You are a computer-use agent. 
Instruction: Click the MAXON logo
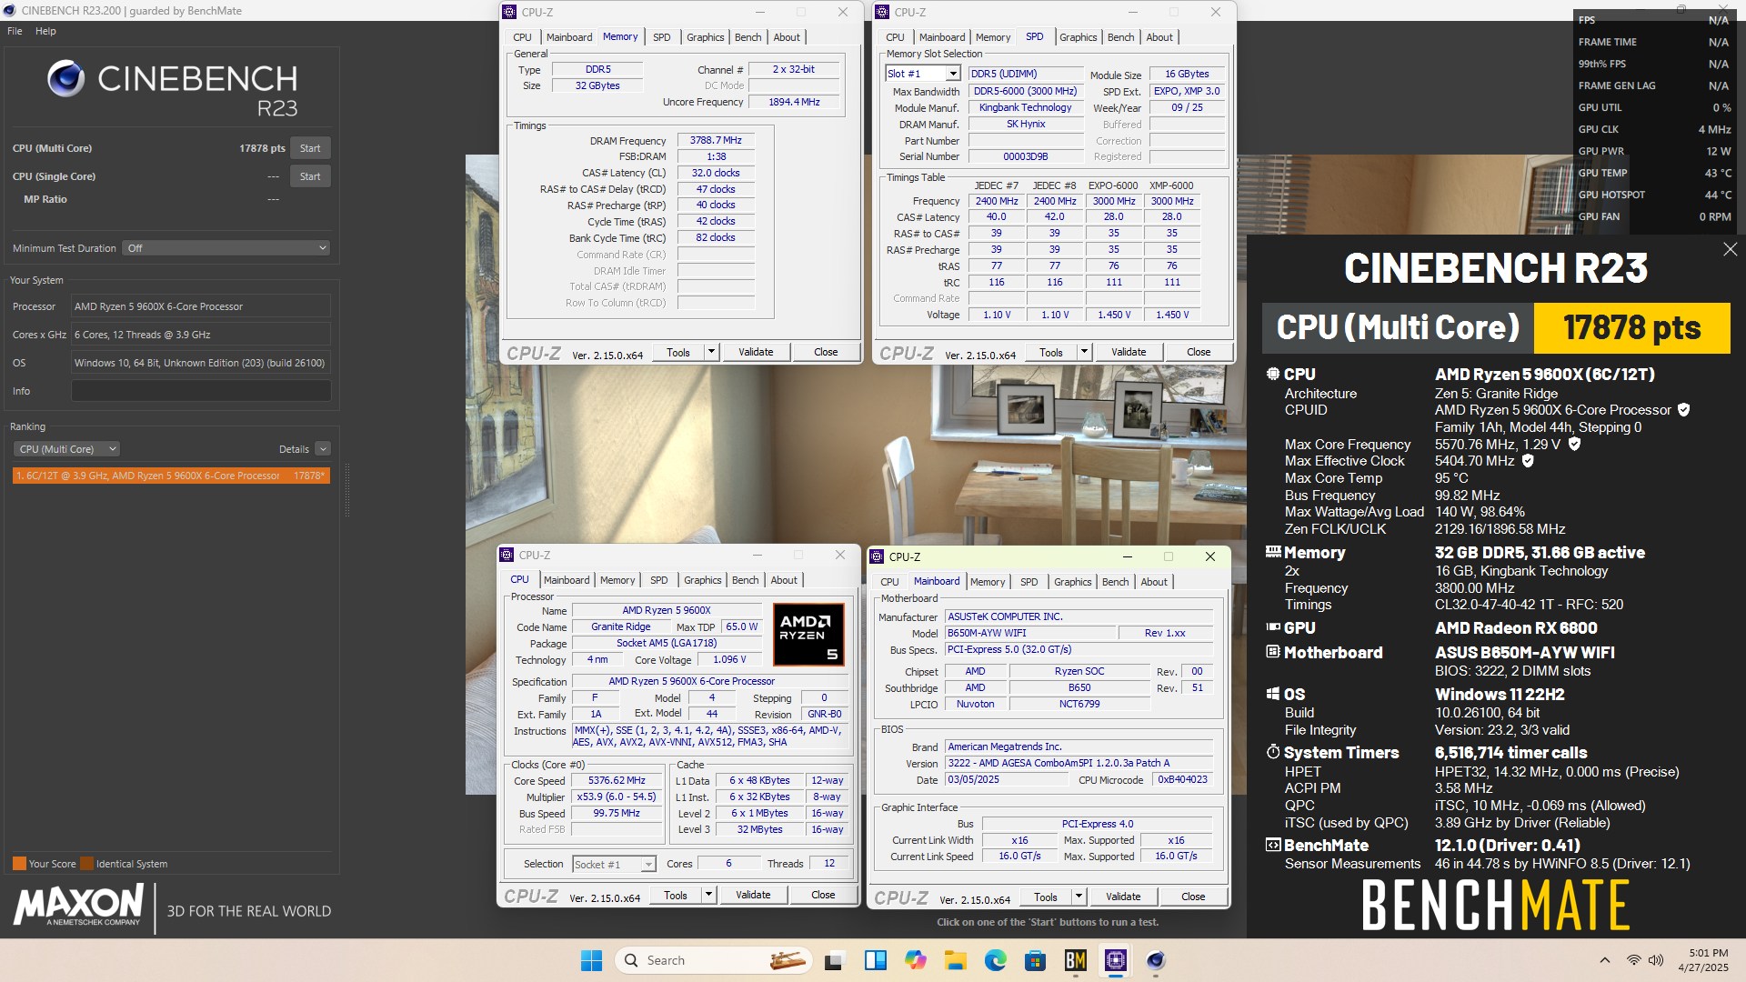78,906
